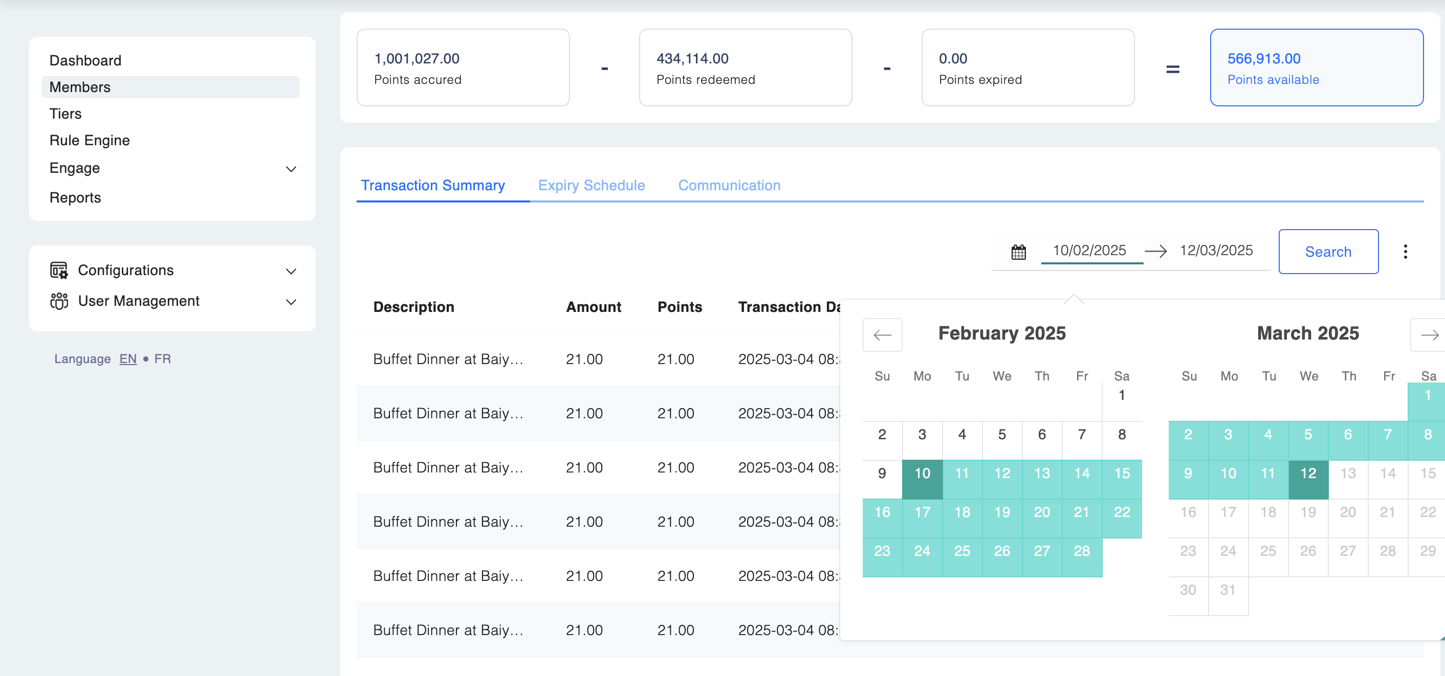
Task: Choose March 5 in the calendar
Action: (1307, 435)
